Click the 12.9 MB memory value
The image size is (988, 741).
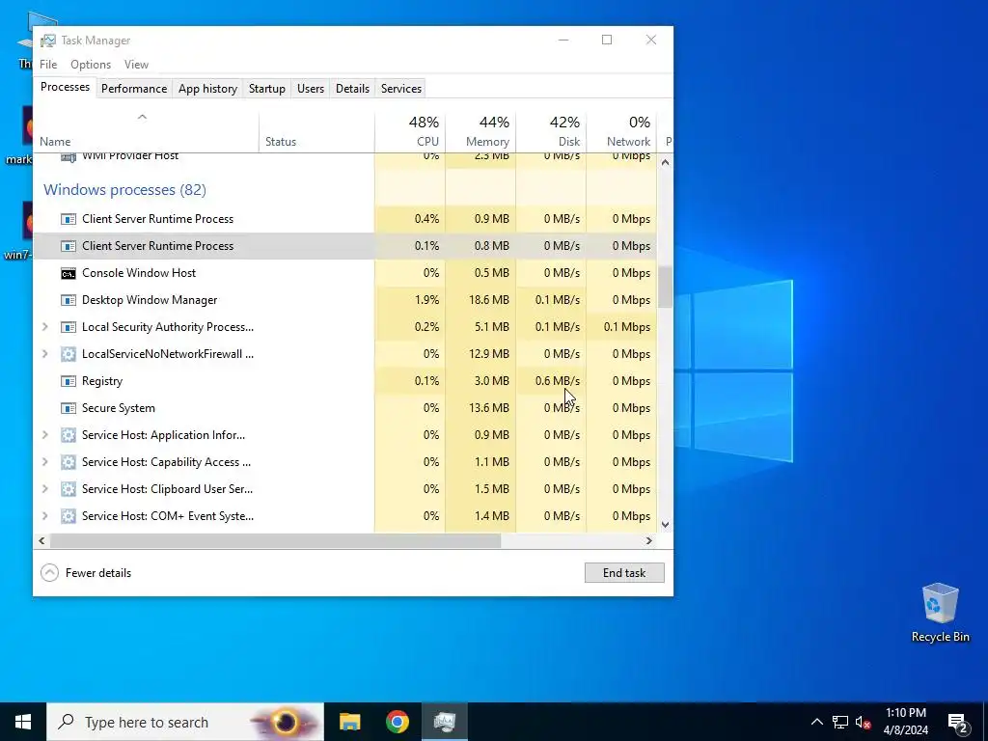(x=489, y=354)
